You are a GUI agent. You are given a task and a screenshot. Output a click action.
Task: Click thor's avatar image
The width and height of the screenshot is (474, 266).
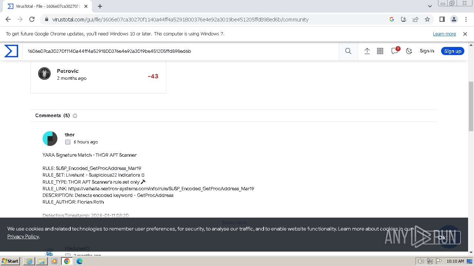tap(50, 139)
